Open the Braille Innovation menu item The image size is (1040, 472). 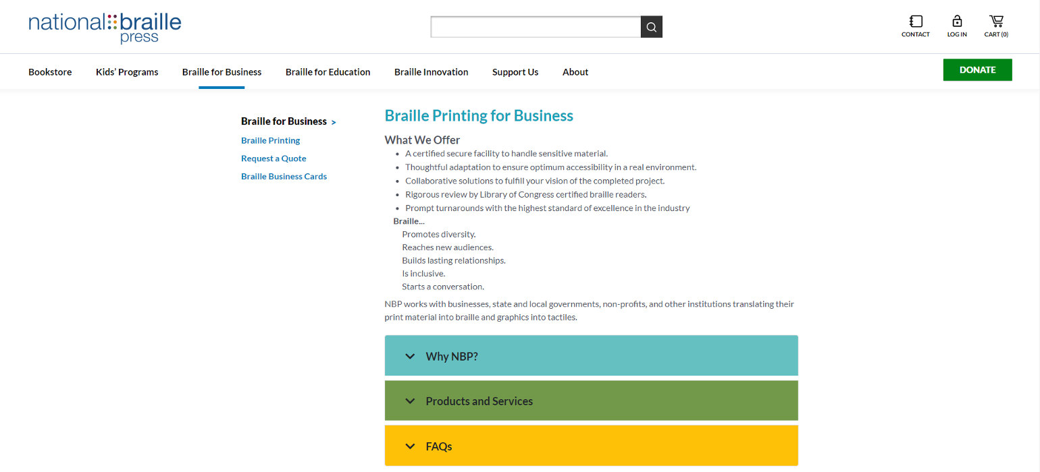432,72
